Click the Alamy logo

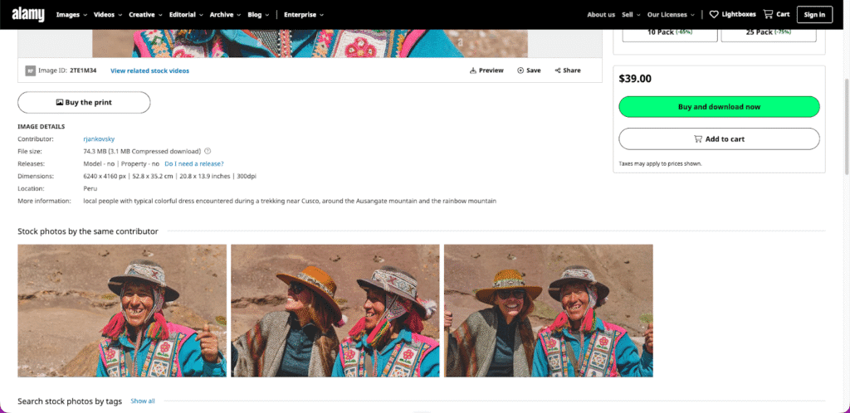(x=28, y=14)
